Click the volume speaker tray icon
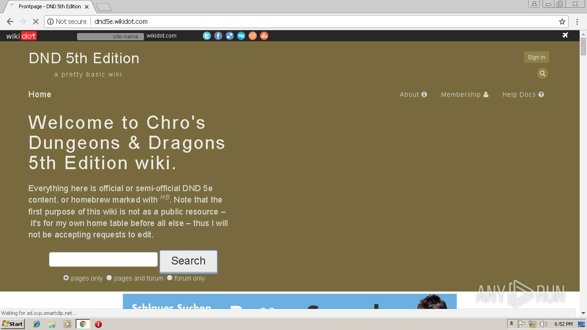 coord(544,324)
